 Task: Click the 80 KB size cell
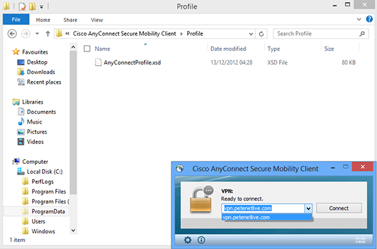coord(349,62)
